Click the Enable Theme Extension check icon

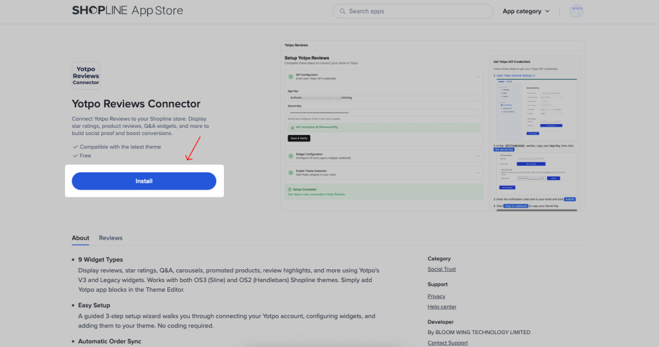pyautogui.click(x=290, y=172)
